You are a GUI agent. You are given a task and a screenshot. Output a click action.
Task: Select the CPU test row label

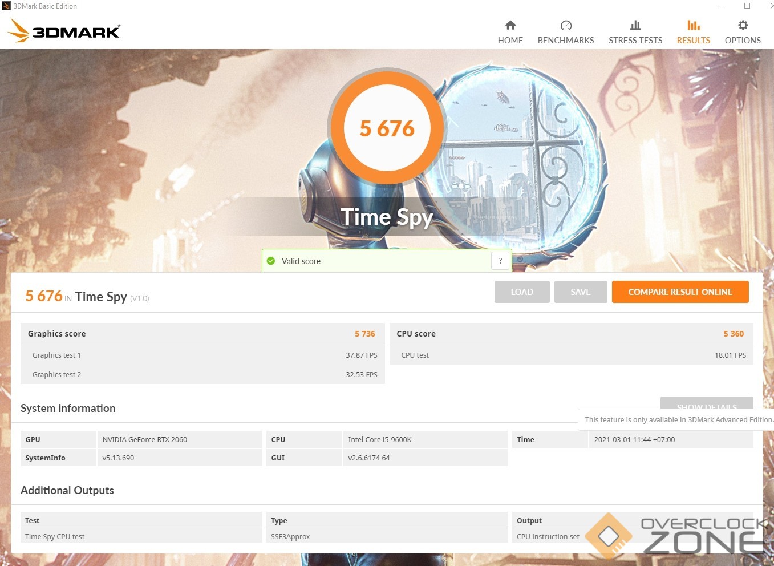[x=415, y=355]
